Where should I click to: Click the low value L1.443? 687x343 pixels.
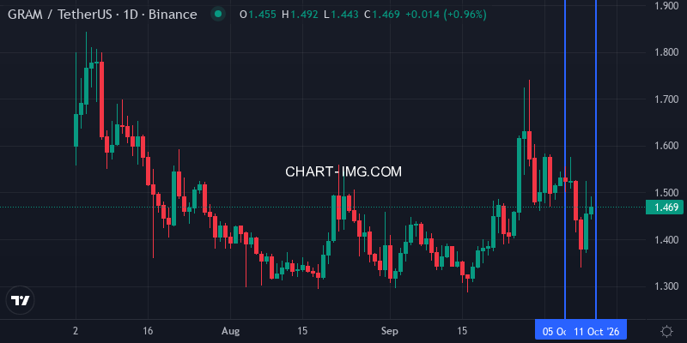coord(340,15)
